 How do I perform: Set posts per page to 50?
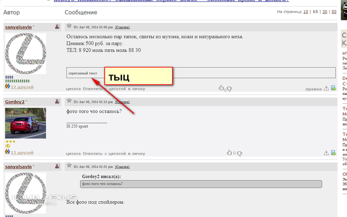coord(334,11)
